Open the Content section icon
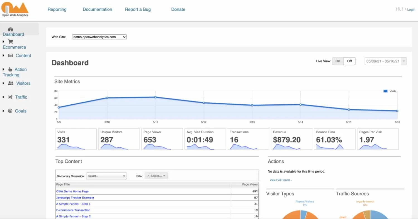 [x=10, y=55]
